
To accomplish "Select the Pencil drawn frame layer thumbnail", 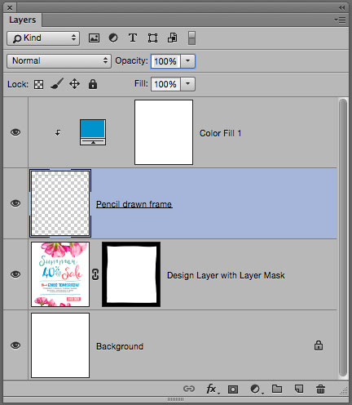I will (x=60, y=203).
